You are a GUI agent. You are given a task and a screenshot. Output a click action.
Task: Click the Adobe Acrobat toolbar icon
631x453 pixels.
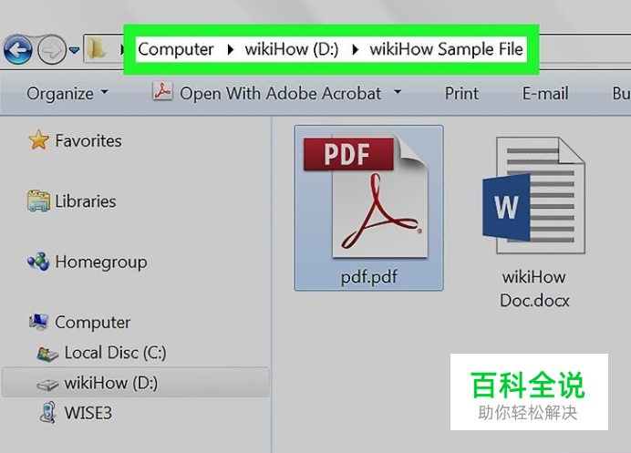162,91
